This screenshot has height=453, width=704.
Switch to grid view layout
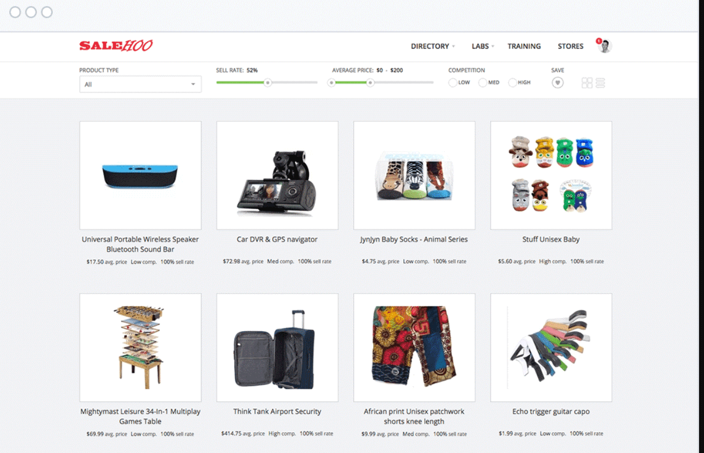[x=587, y=83]
